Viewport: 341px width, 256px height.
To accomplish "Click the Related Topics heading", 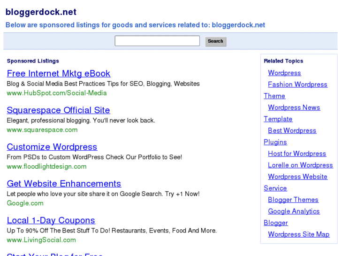I will [x=283, y=61].
